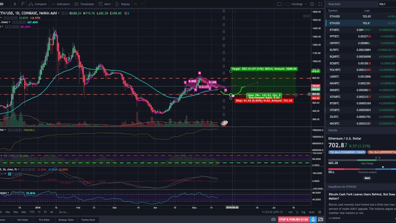Change the D timeframe interval
This screenshot has height=223, width=396.
coord(15,4)
